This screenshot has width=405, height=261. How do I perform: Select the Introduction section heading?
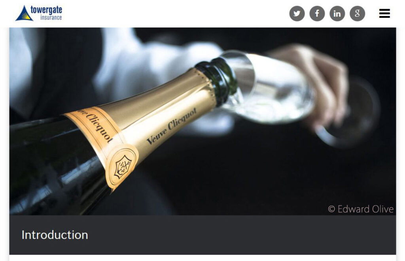tap(55, 235)
